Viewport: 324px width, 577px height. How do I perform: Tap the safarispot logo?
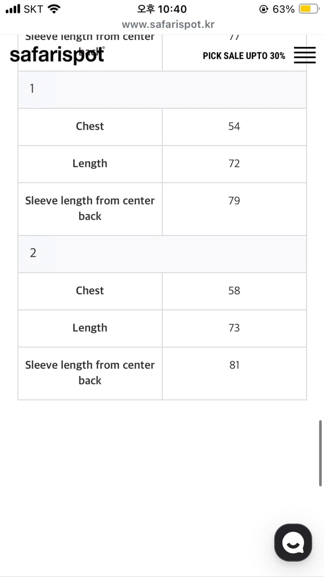pyautogui.click(x=57, y=55)
